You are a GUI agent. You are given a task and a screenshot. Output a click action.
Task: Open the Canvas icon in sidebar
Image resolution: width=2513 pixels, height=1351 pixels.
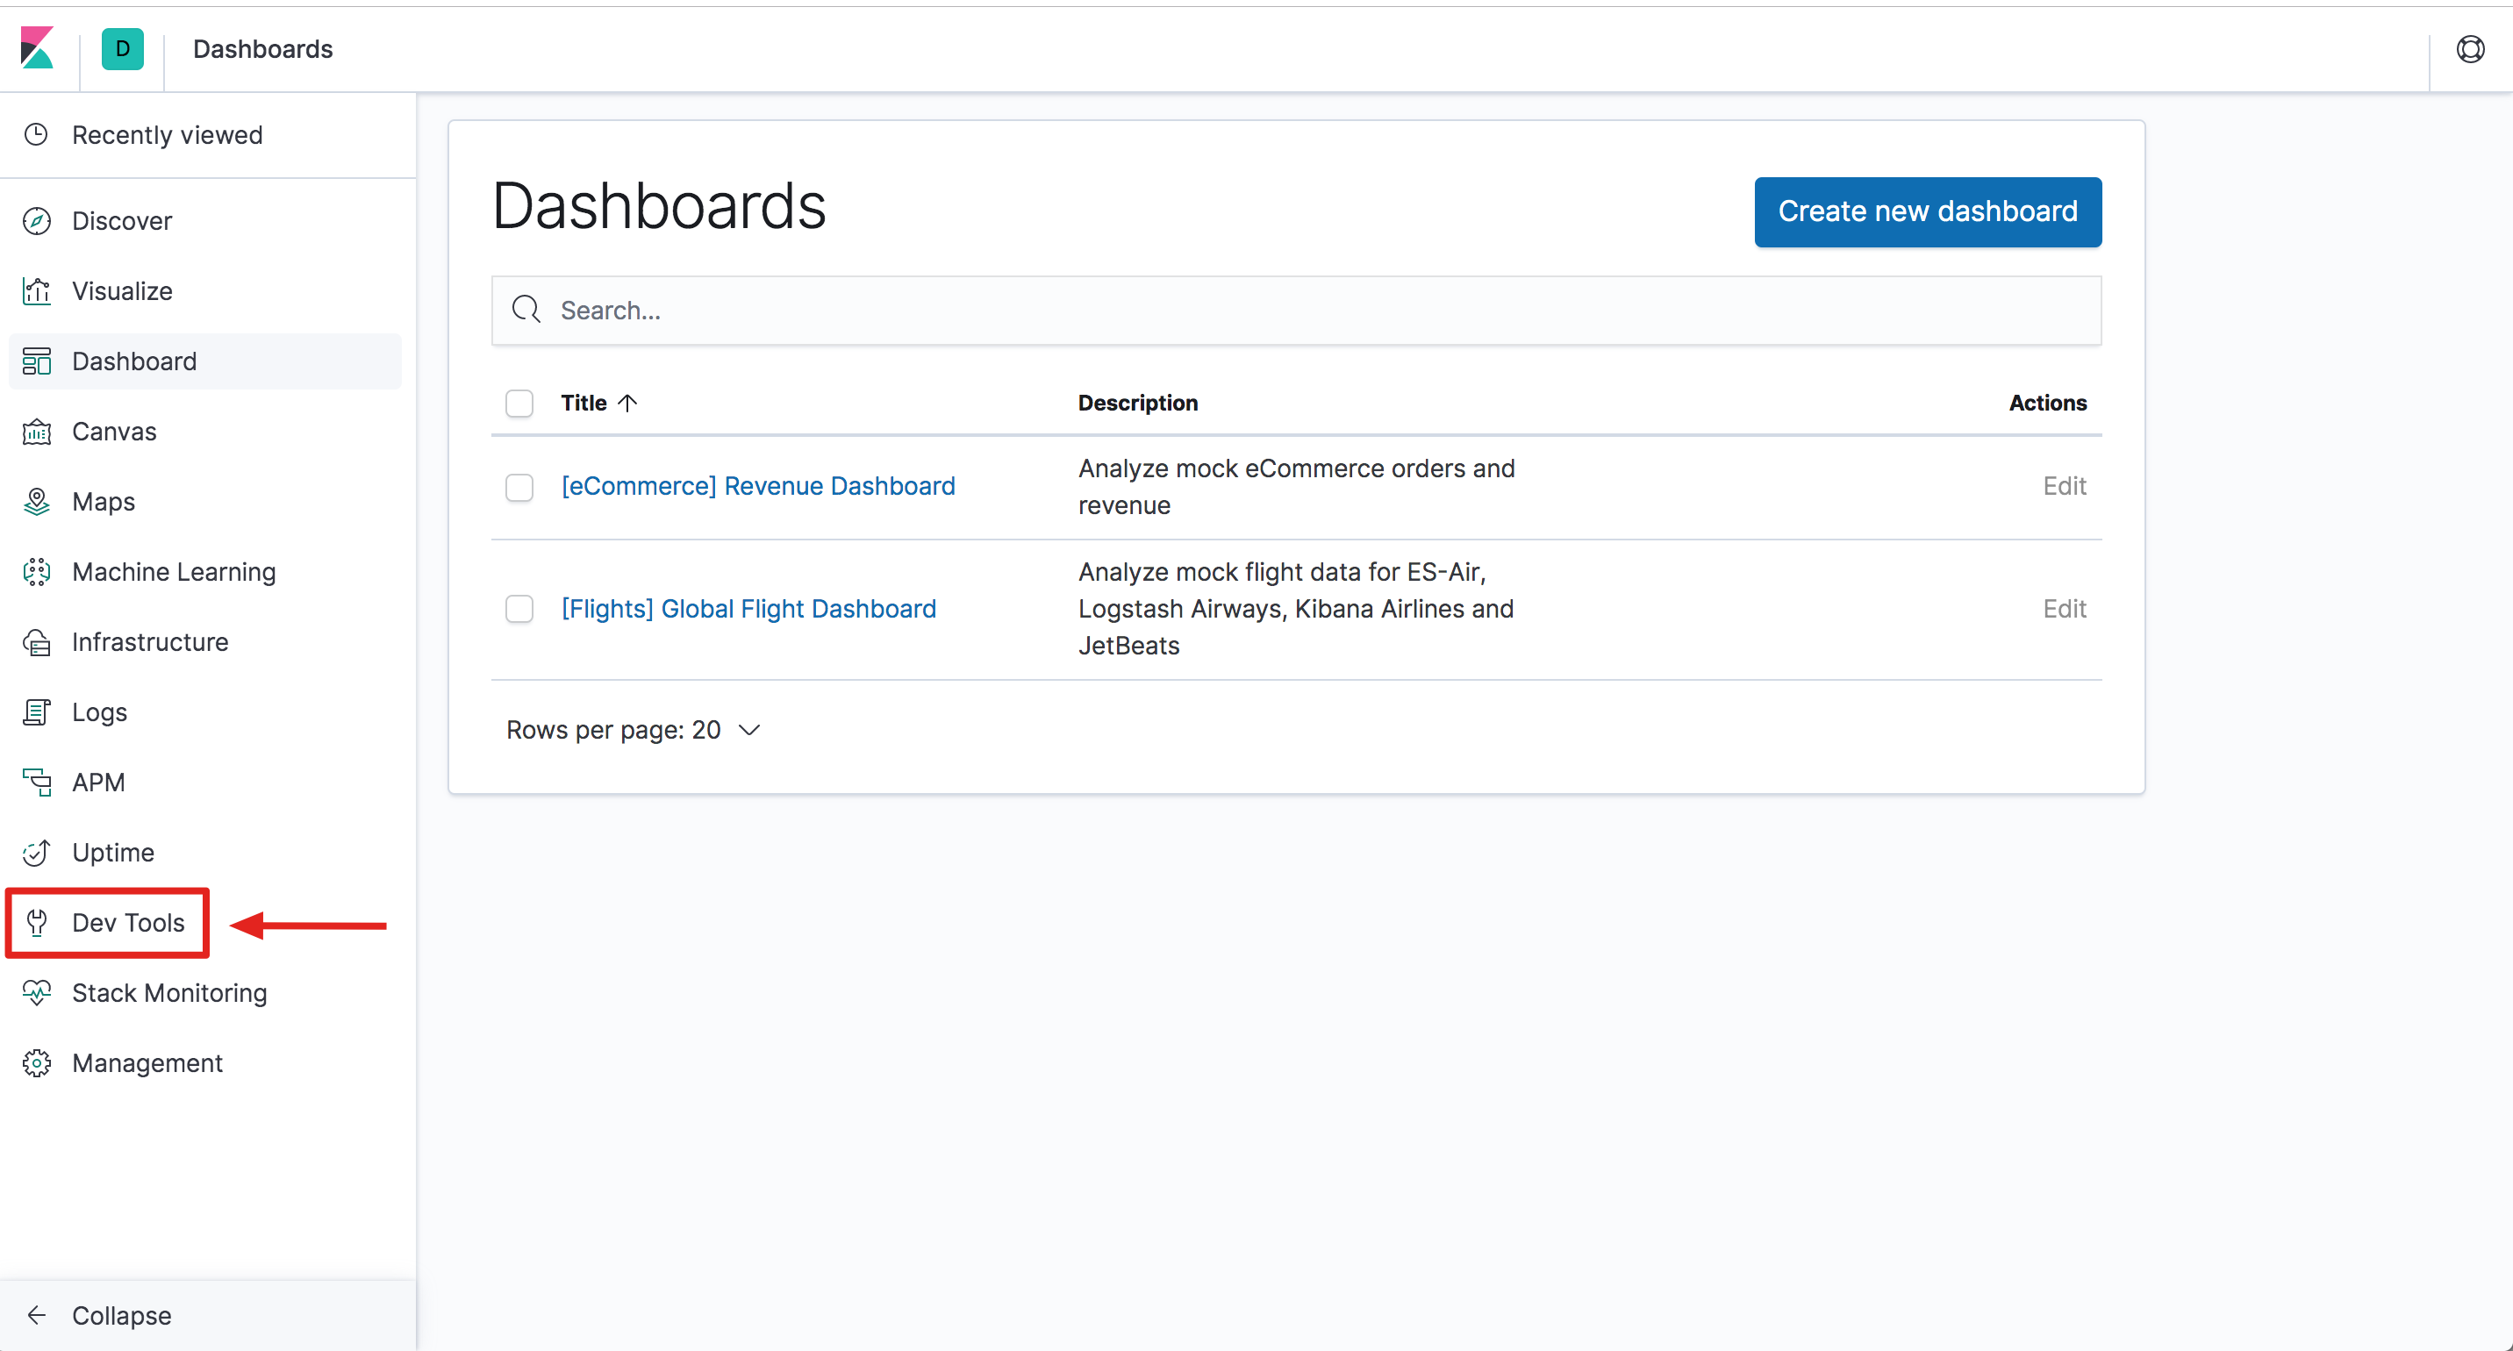click(x=37, y=432)
